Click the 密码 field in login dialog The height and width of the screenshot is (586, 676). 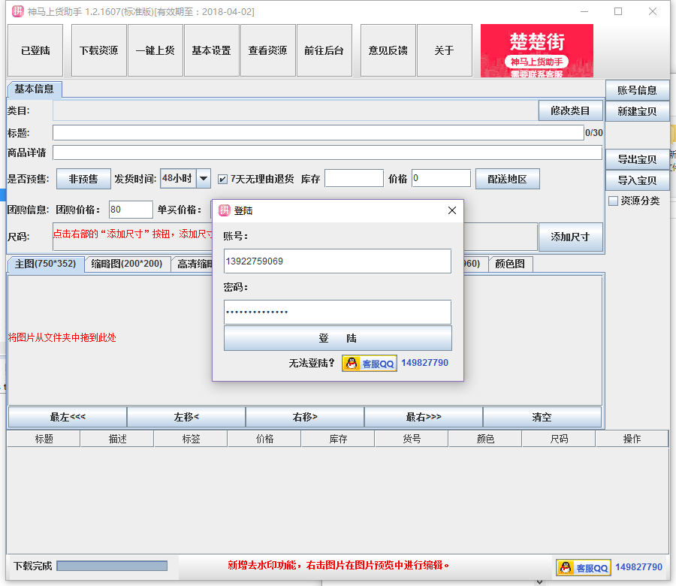(x=337, y=313)
